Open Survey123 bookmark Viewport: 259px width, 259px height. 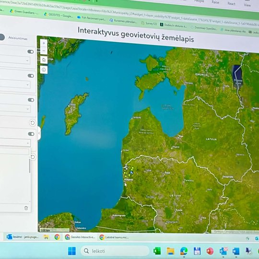click(x=149, y=24)
